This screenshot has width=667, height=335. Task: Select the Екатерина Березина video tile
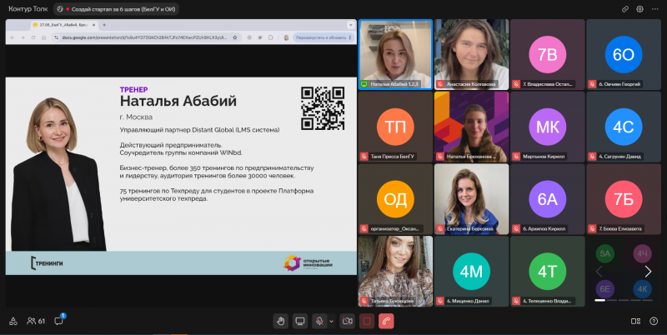click(x=471, y=199)
